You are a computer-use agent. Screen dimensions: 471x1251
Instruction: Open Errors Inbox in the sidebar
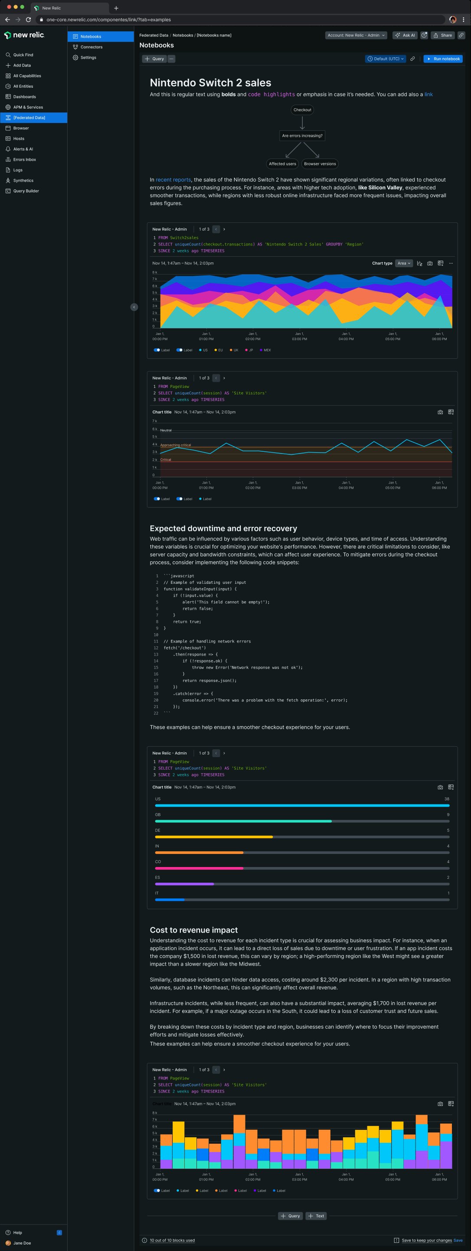33,159
